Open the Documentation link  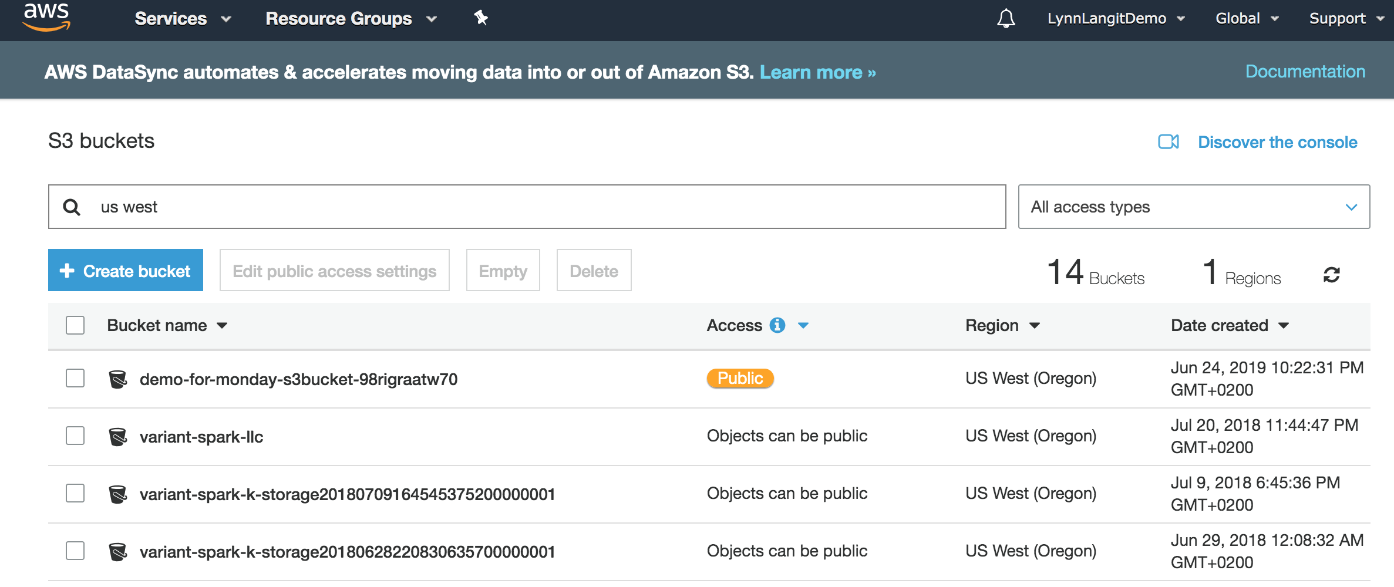(x=1305, y=72)
